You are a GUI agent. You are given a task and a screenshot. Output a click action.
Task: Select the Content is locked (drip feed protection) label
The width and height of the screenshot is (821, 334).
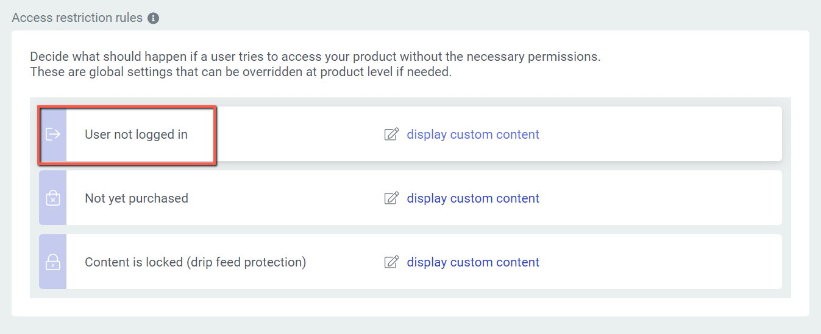195,262
